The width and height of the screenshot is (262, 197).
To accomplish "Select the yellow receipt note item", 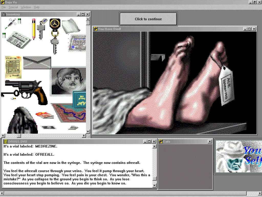I will tap(13, 67).
